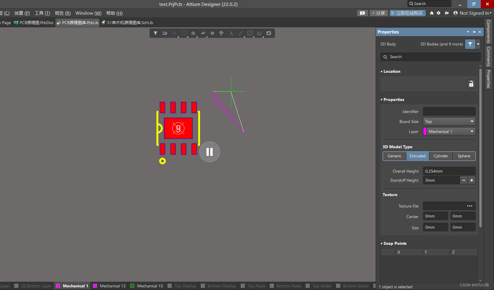The width and height of the screenshot is (494, 290).
Task: Open the align objects bar-chart tool
Action: (x=193, y=33)
